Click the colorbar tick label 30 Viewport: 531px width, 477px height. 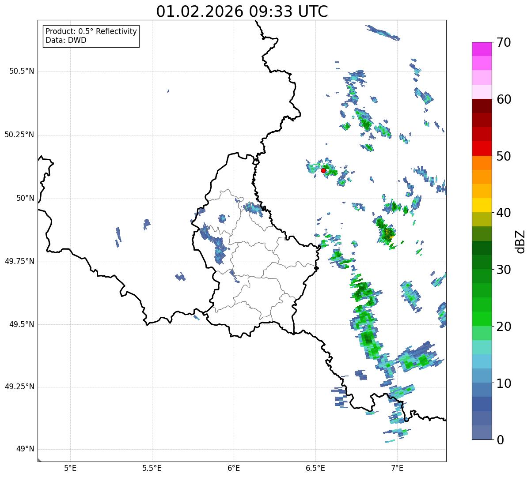(x=504, y=270)
